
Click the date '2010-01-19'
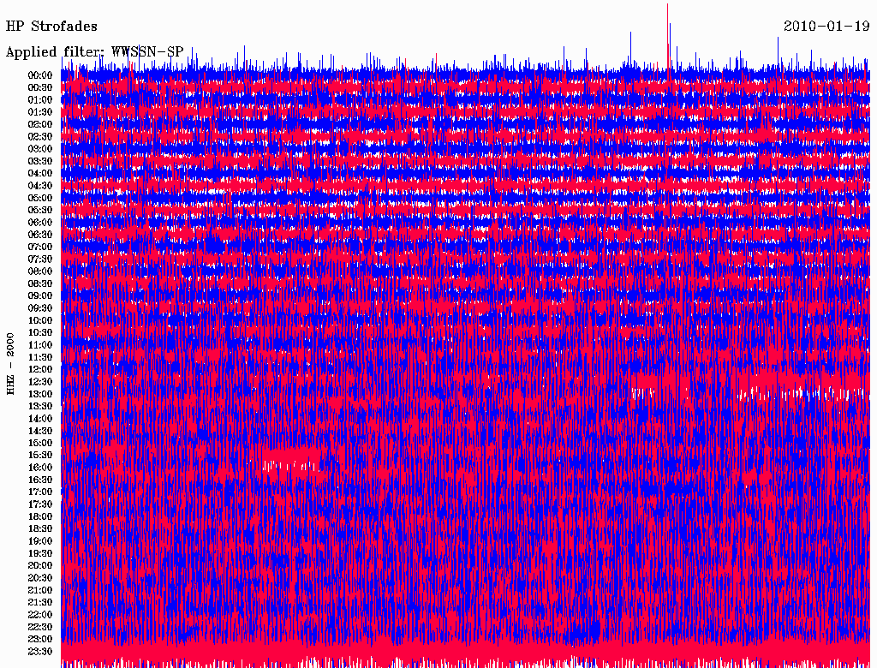click(826, 27)
